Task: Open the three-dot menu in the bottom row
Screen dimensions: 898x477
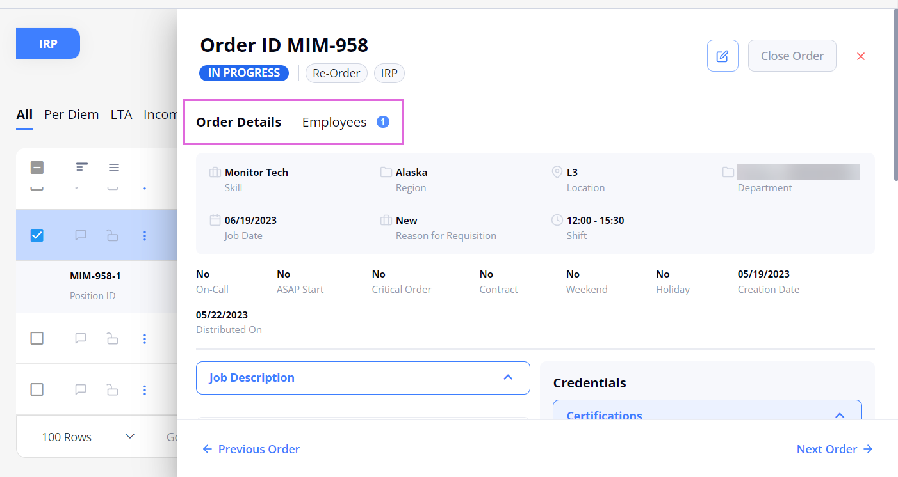Action: [x=145, y=390]
